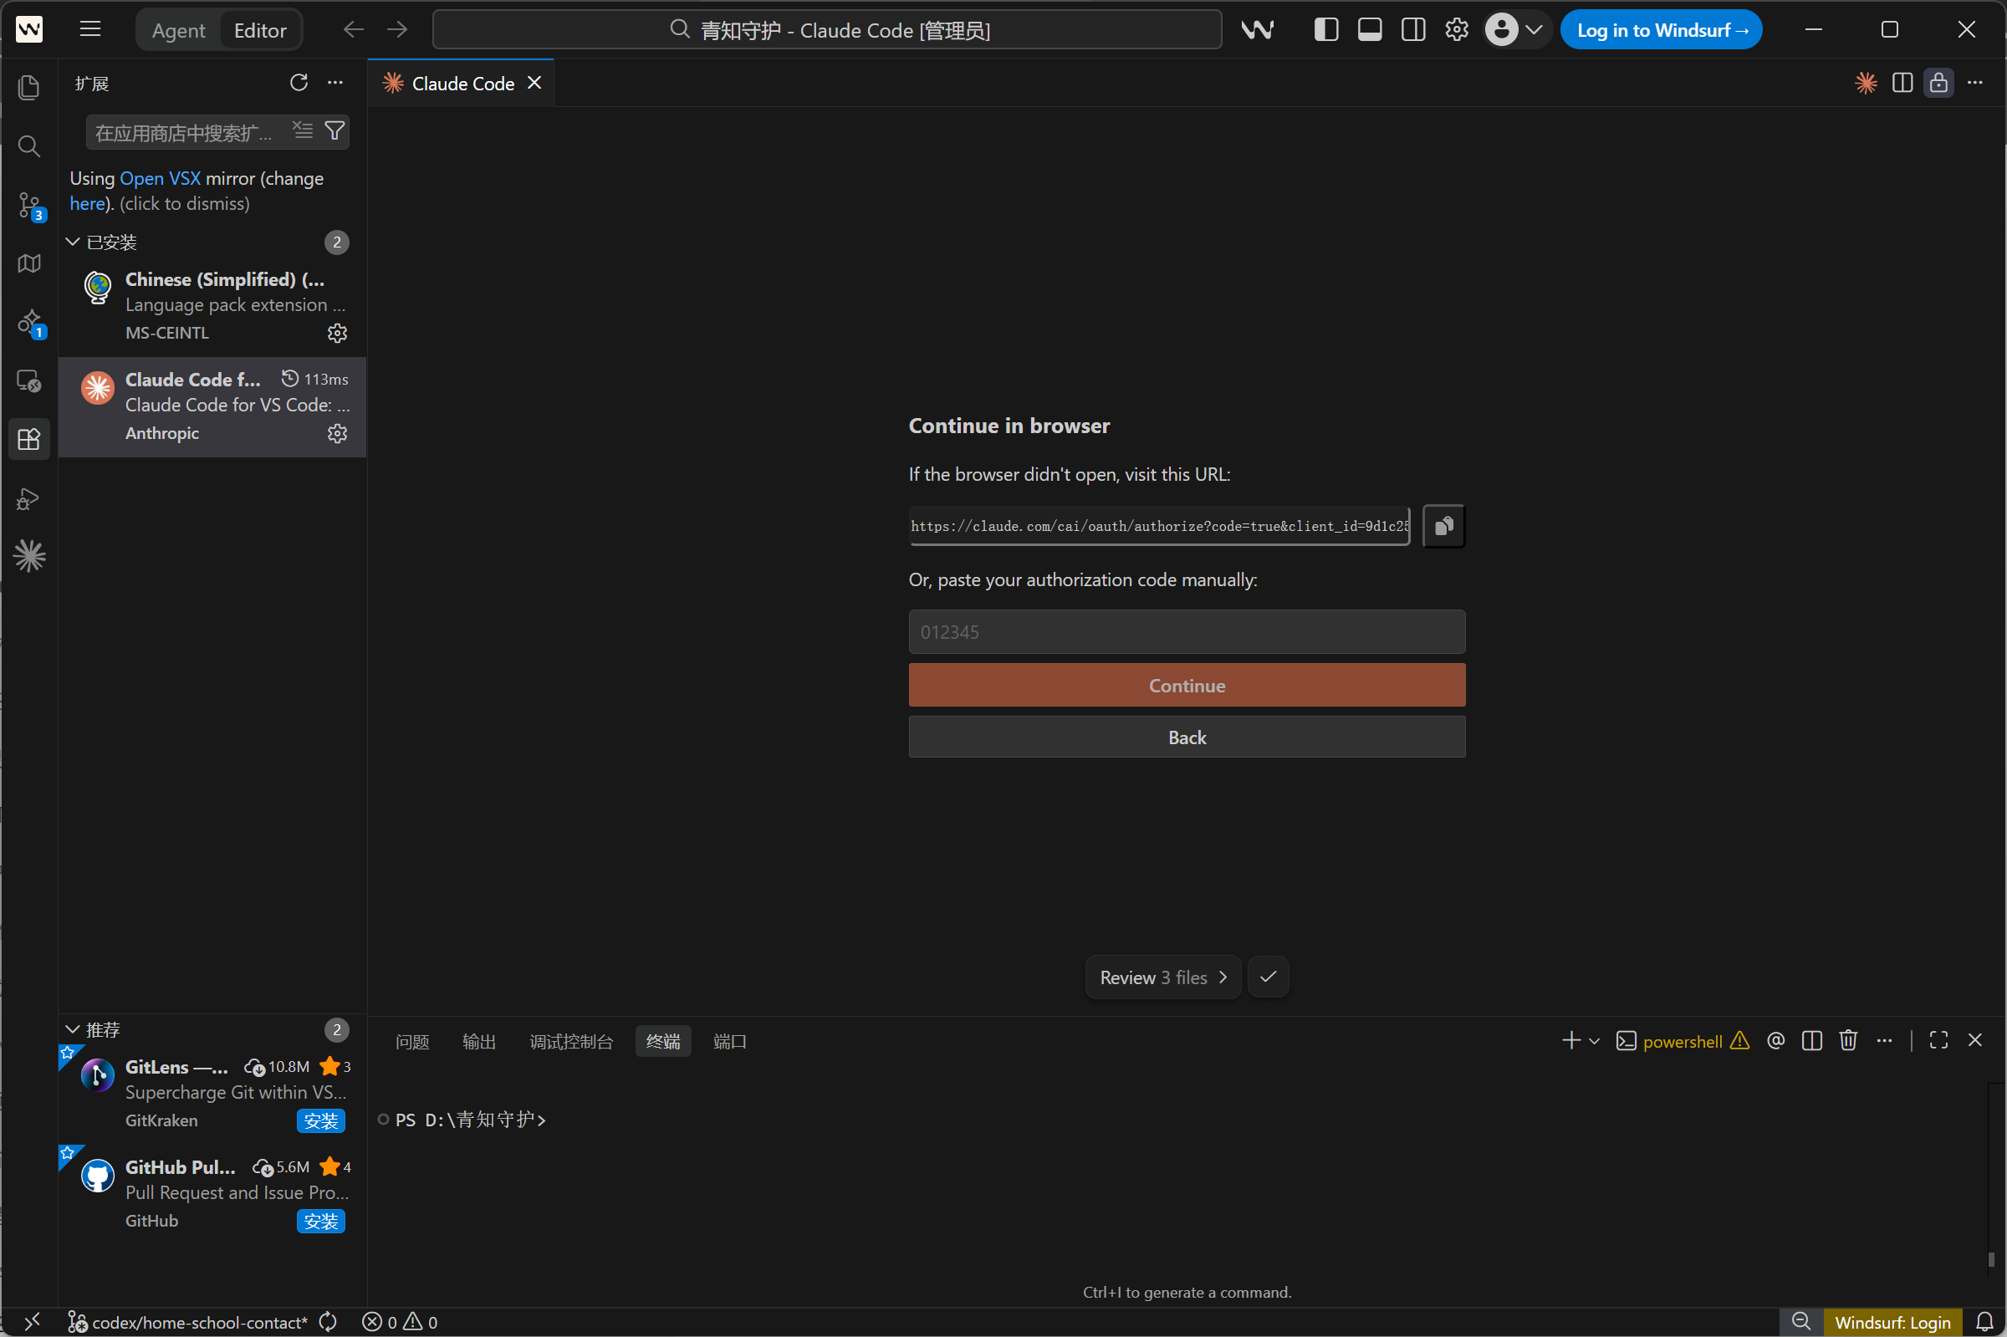Switch to the 调试控制台 debug console tab
Screen dimensions: 2007x1337
[x=570, y=1041]
